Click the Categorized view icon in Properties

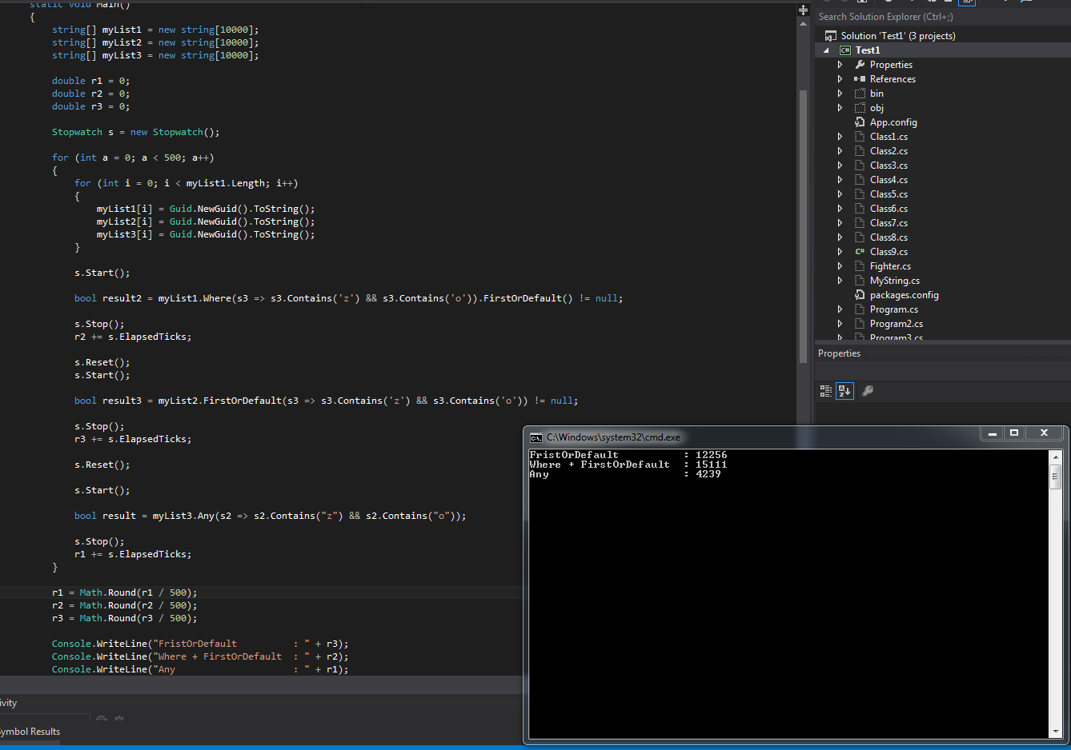(826, 391)
